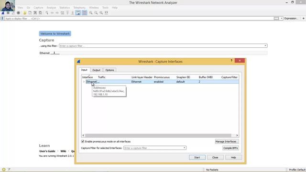Click the Profile: Default status bar entry

click(297, 170)
